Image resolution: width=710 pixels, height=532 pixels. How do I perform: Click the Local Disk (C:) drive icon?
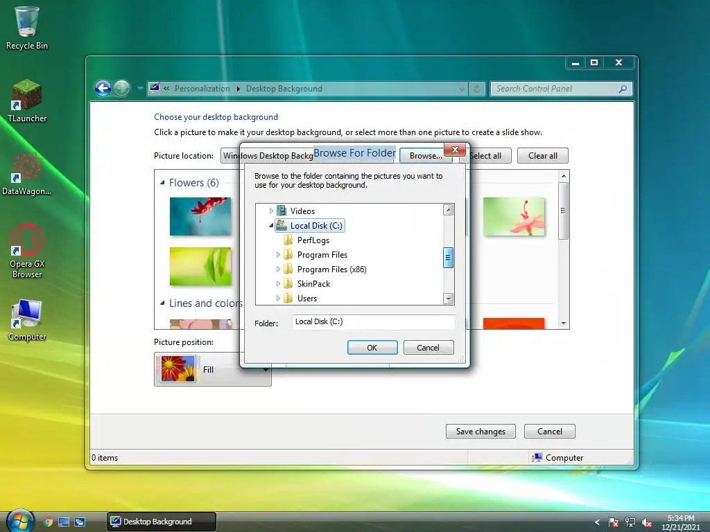tap(282, 225)
